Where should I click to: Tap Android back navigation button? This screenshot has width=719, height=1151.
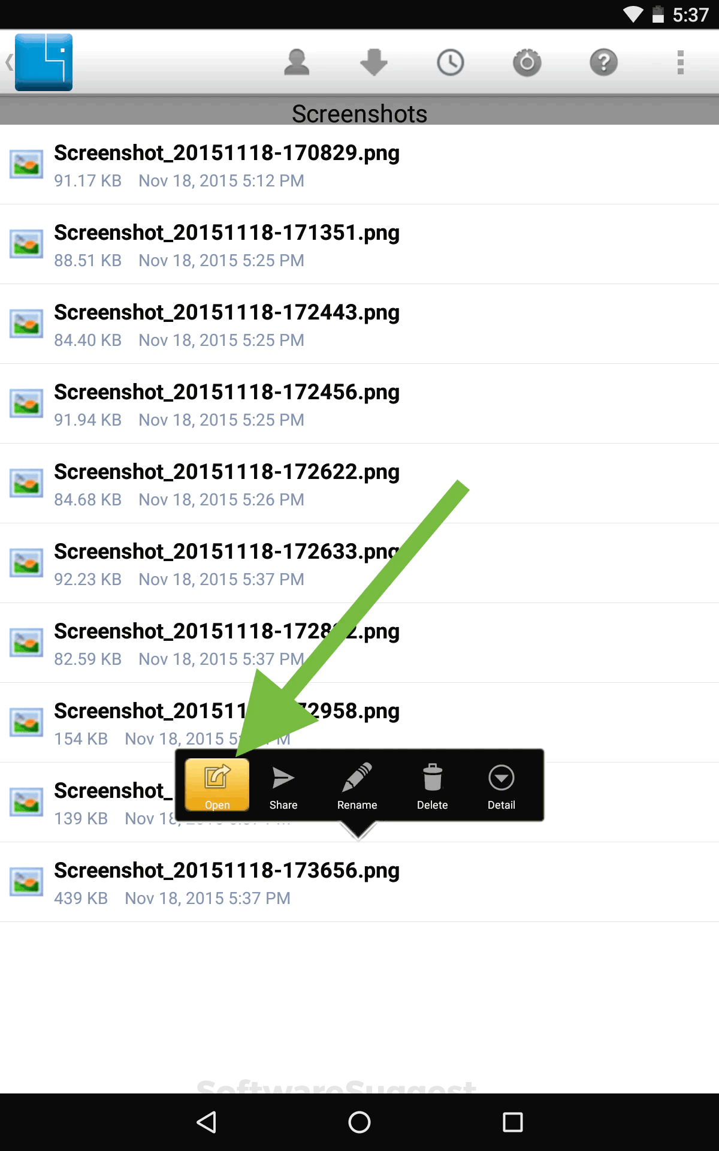206,1122
